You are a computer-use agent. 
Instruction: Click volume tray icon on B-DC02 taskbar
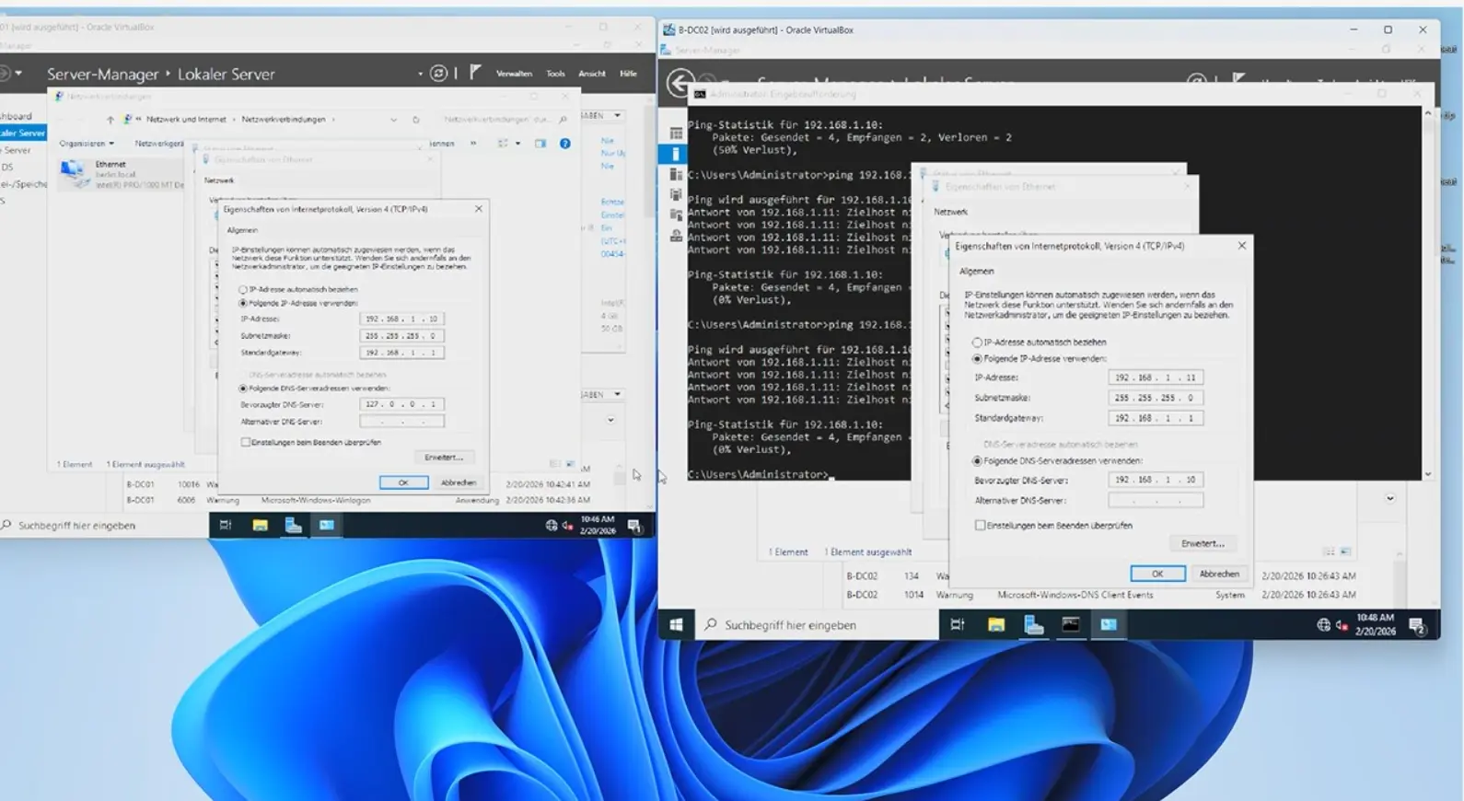1342,625
